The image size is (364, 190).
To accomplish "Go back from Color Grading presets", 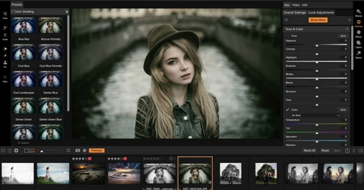I will [12, 12].
